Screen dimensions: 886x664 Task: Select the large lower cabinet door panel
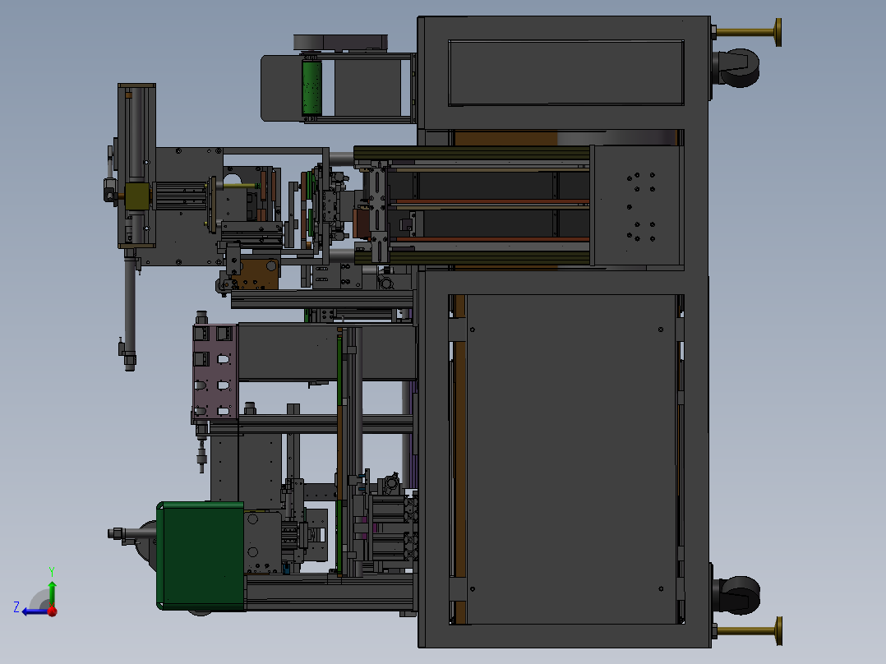point(570,459)
